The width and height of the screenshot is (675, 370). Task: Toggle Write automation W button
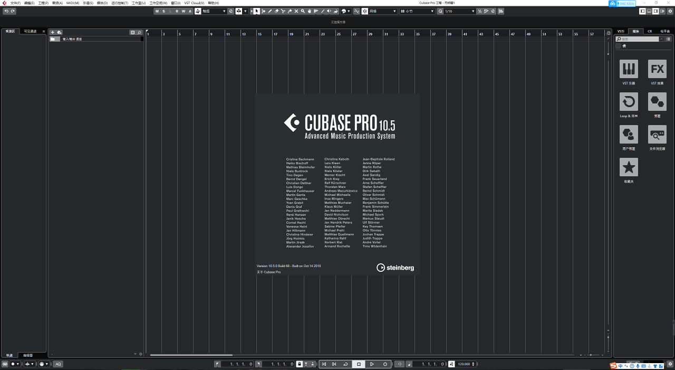184,11
